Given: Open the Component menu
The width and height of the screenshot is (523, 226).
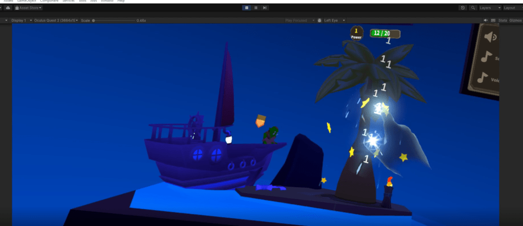Looking at the screenshot, I should pyautogui.click(x=49, y=2).
